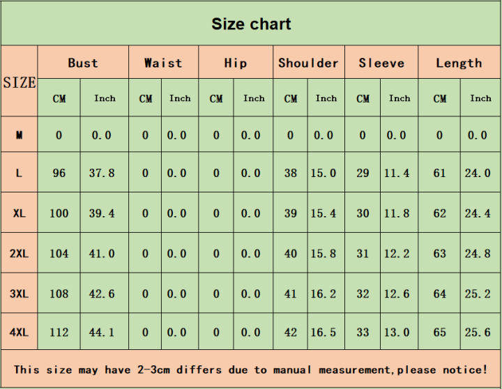Click the Inch subheader under Bust
Image resolution: width=502 pixels, height=389 pixels.
tap(105, 98)
